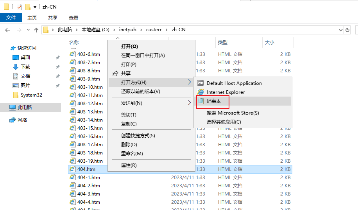Click the Up one level arrow

click(x=36, y=30)
